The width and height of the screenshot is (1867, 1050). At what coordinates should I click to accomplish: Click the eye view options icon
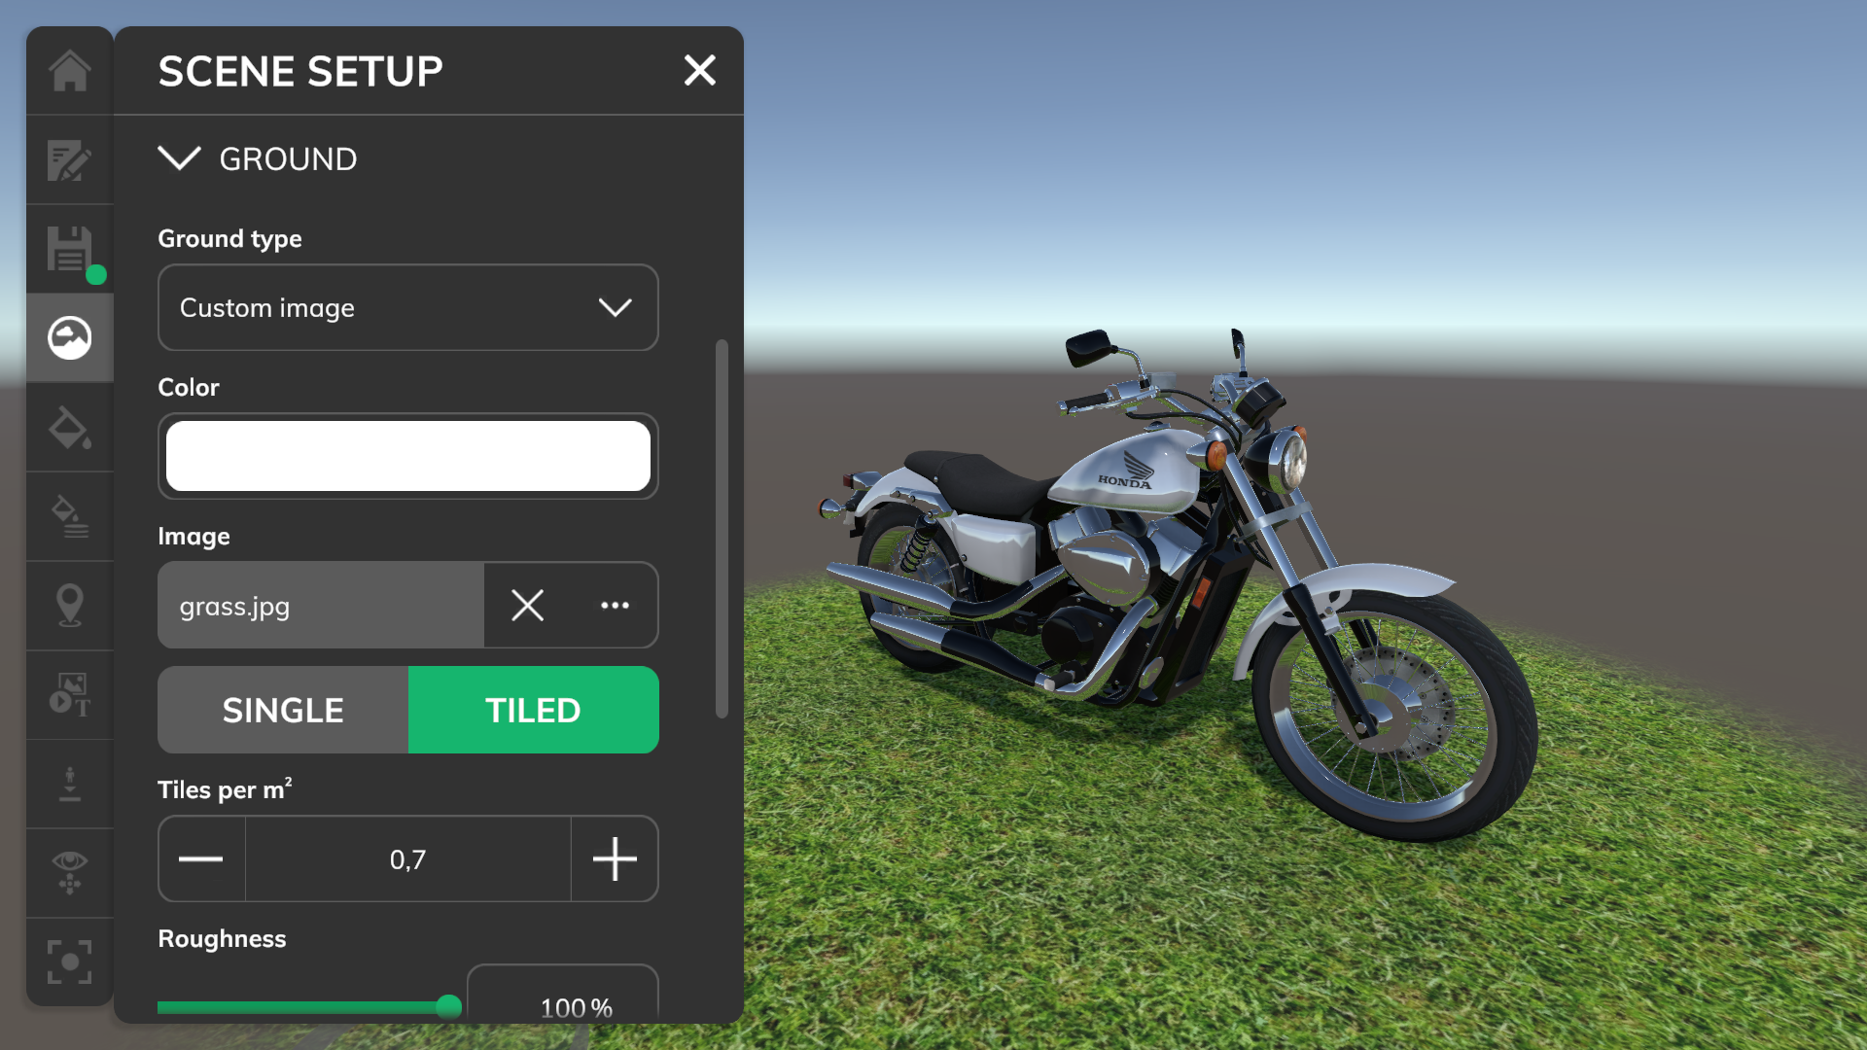70,872
